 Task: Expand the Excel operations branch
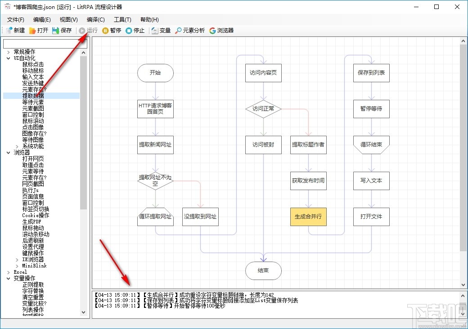[x=8, y=272]
